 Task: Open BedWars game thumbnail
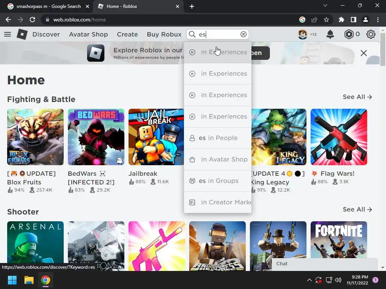pos(96,137)
